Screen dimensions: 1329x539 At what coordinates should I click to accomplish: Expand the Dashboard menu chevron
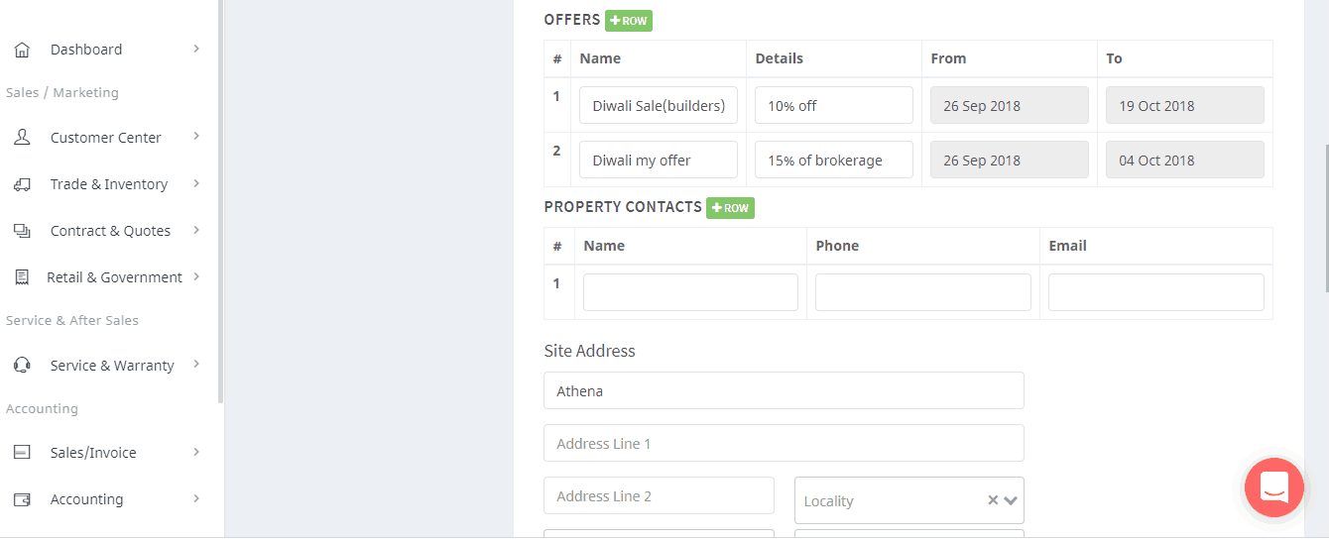pyautogui.click(x=196, y=49)
